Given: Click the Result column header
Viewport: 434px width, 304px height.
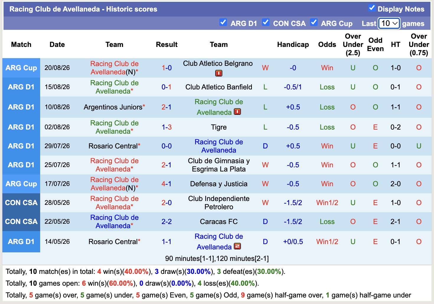Looking at the screenshot, I should pos(167,45).
